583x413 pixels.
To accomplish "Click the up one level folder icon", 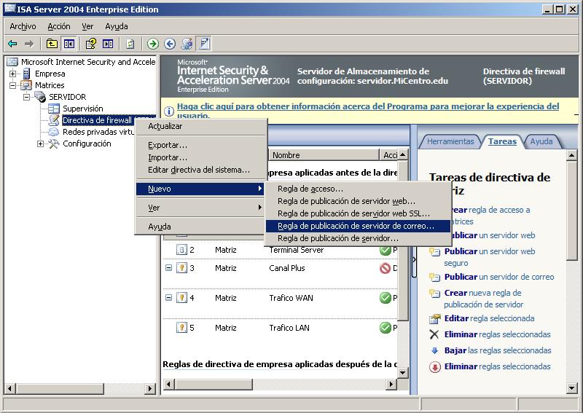I will point(52,44).
